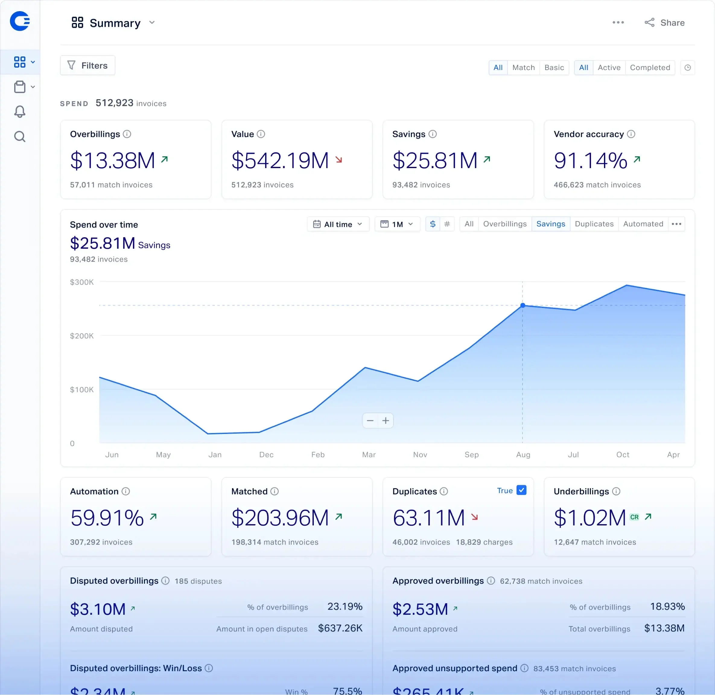Viewport: 715px width, 695px height.
Task: Click the Share button
Action: click(x=665, y=22)
